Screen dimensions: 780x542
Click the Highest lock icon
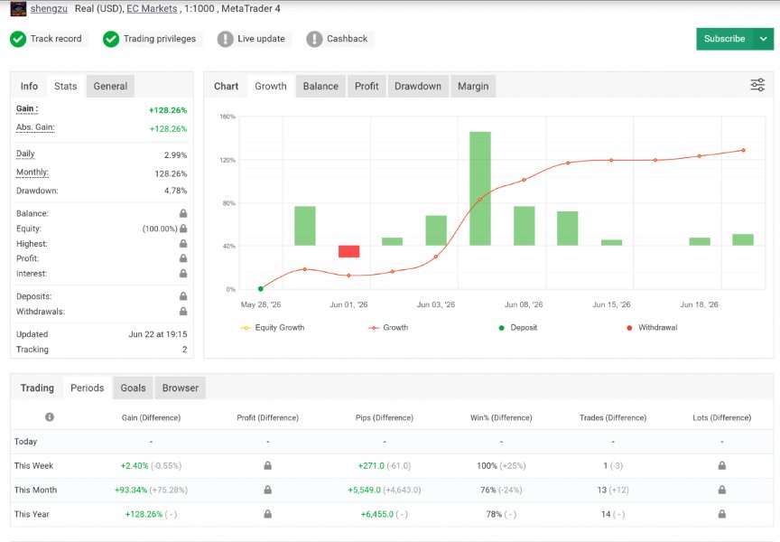point(183,243)
